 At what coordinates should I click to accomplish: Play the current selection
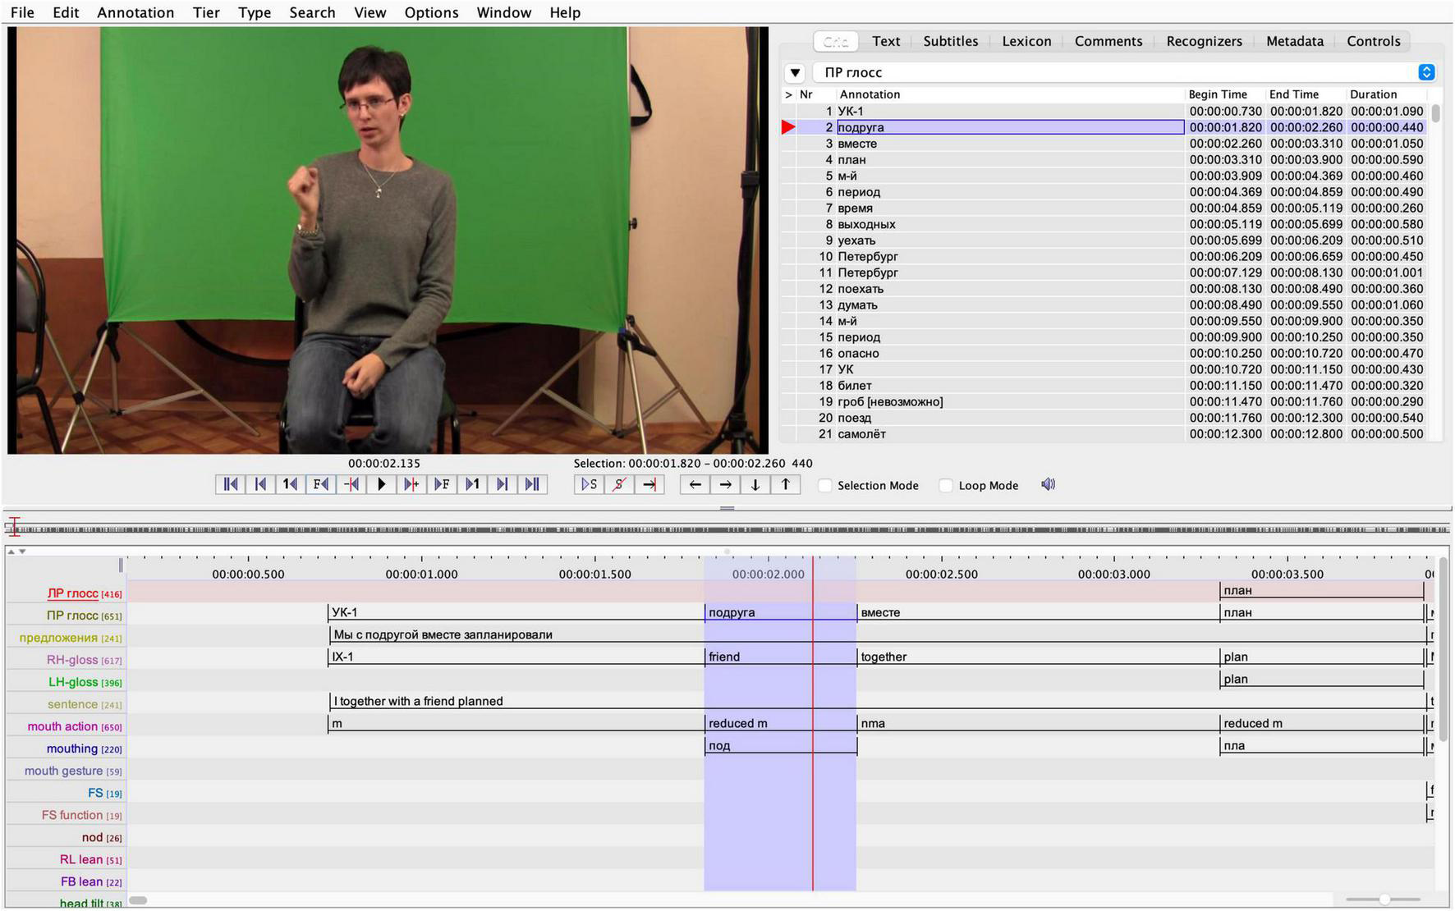[x=589, y=484]
